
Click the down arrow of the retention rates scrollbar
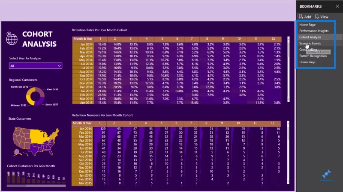point(288,99)
